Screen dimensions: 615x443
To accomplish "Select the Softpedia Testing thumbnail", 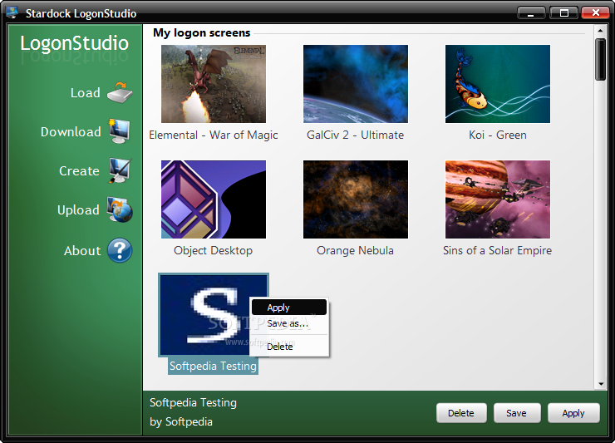I will click(214, 315).
